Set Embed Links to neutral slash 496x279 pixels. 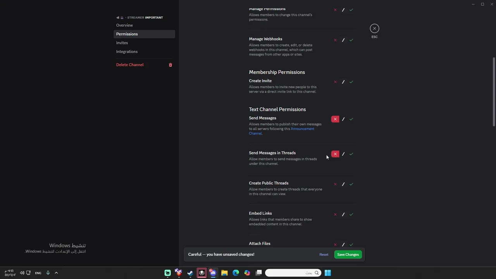[x=343, y=214]
